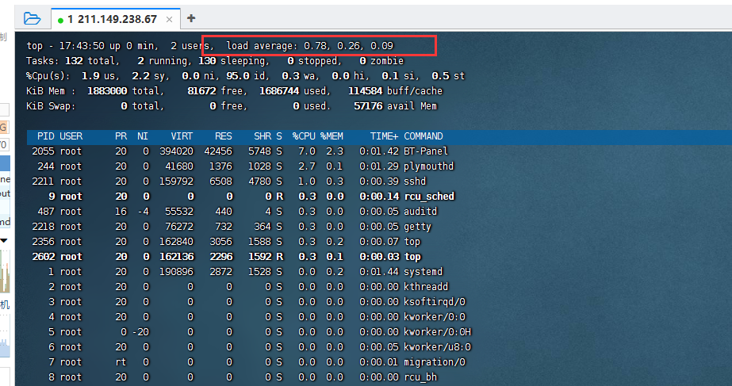Viewport: 732px width, 386px height.
Task: Click the usage bar chart in left panel
Action: click(4, 271)
